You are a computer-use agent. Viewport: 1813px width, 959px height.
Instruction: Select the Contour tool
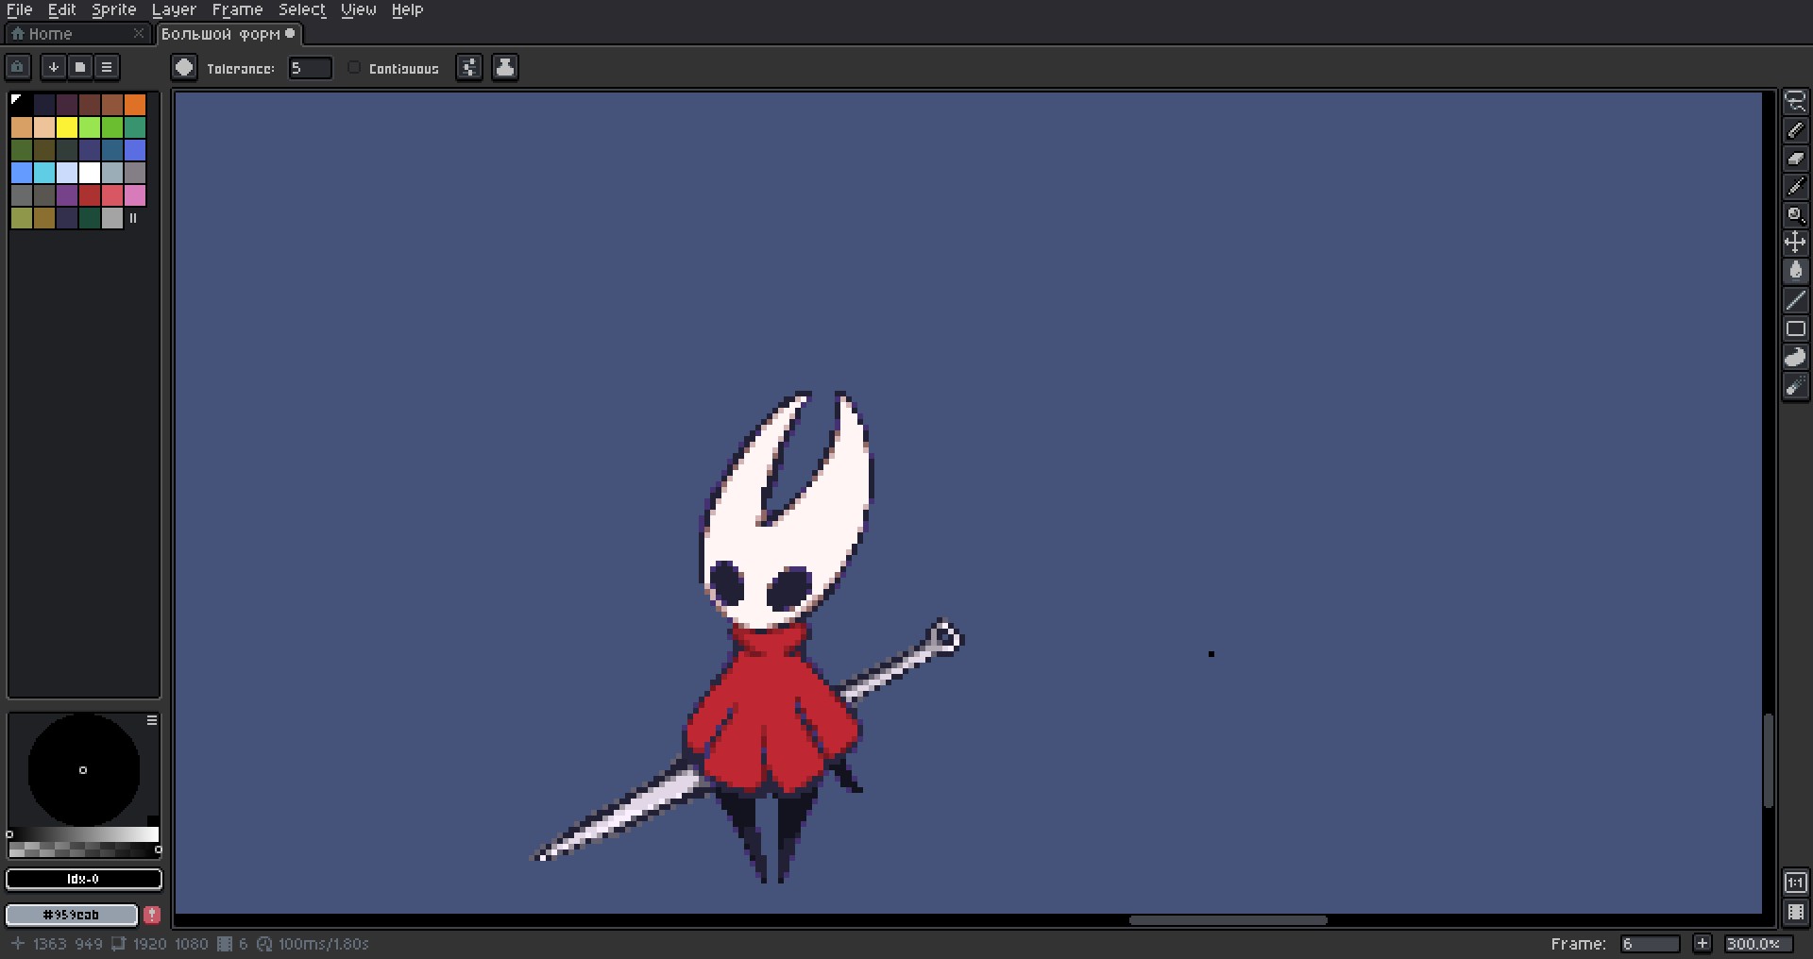pyautogui.click(x=1795, y=357)
